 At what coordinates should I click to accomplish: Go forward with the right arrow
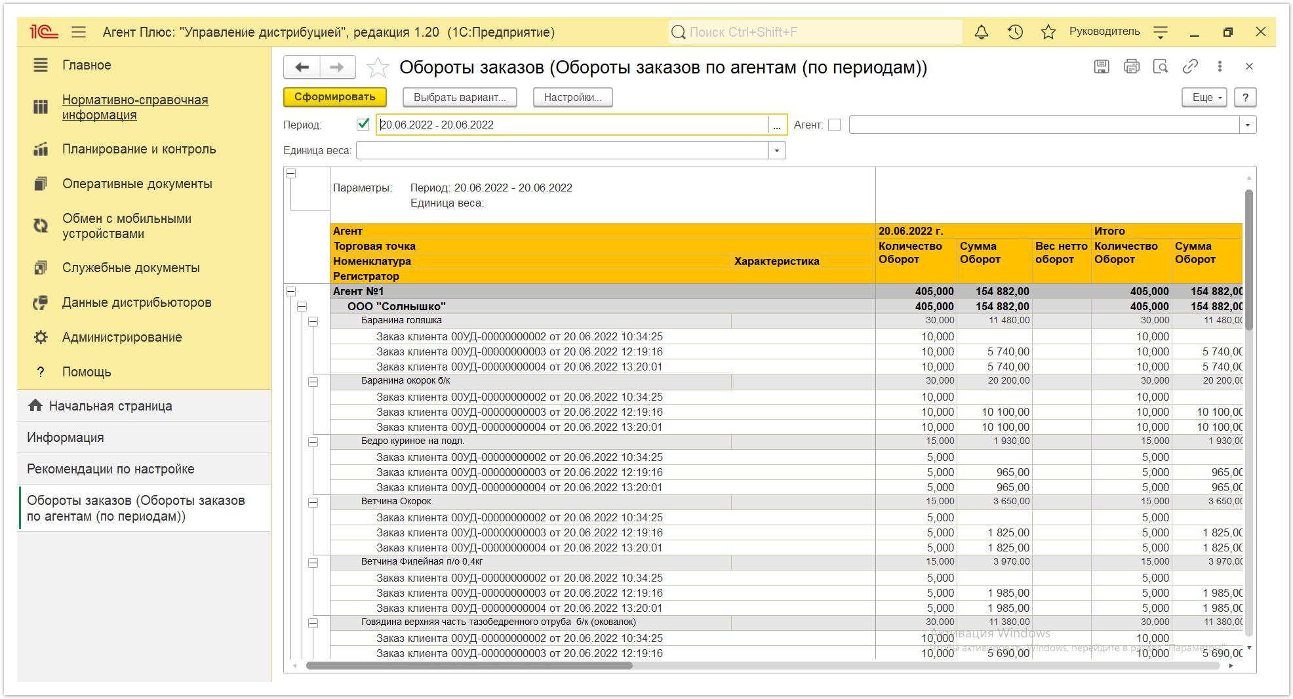click(337, 67)
